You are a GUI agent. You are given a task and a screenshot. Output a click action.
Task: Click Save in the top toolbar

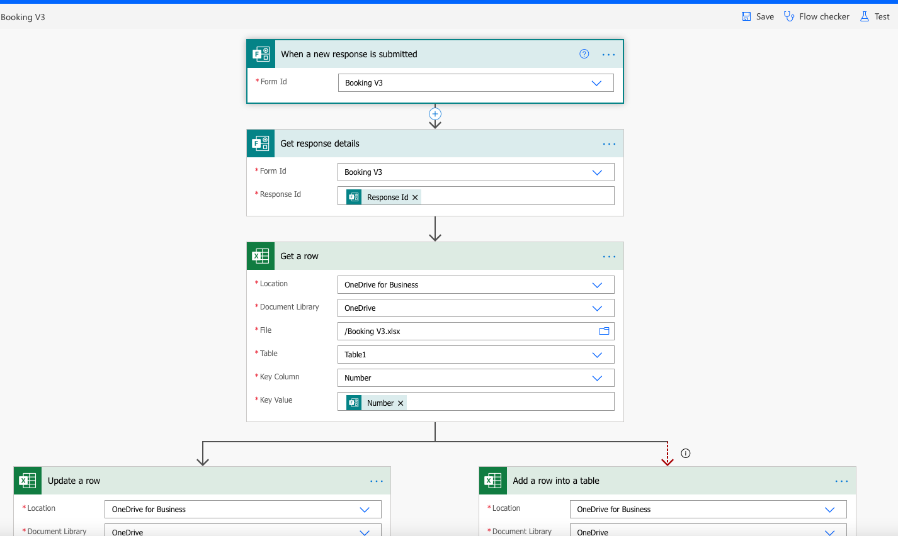pyautogui.click(x=758, y=16)
